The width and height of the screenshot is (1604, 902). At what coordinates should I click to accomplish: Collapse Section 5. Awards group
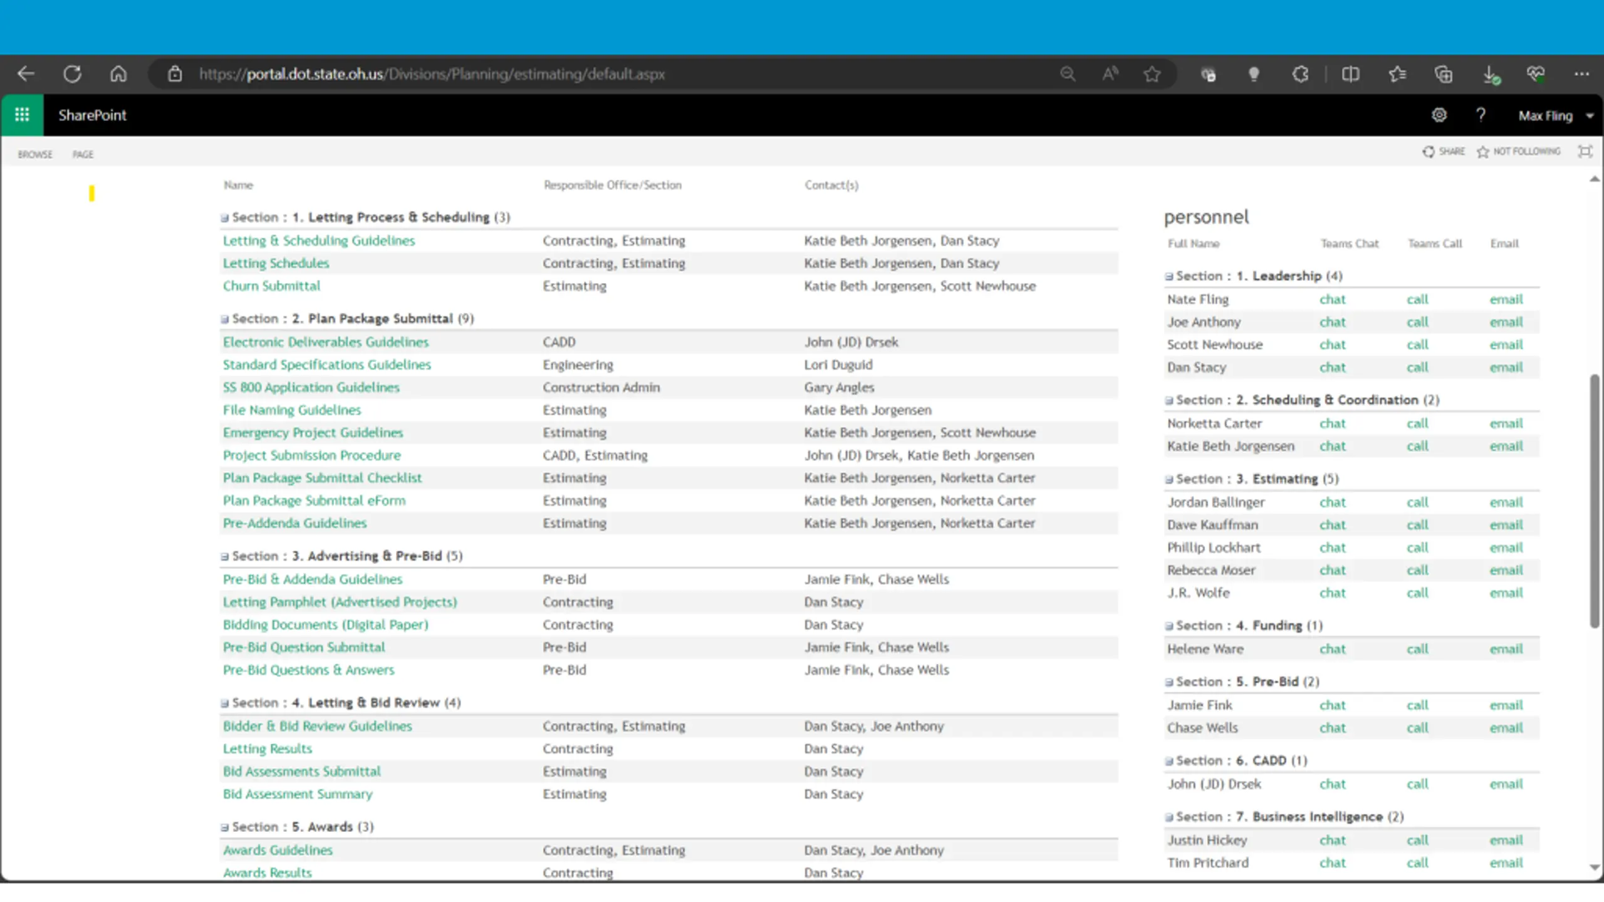tap(224, 827)
